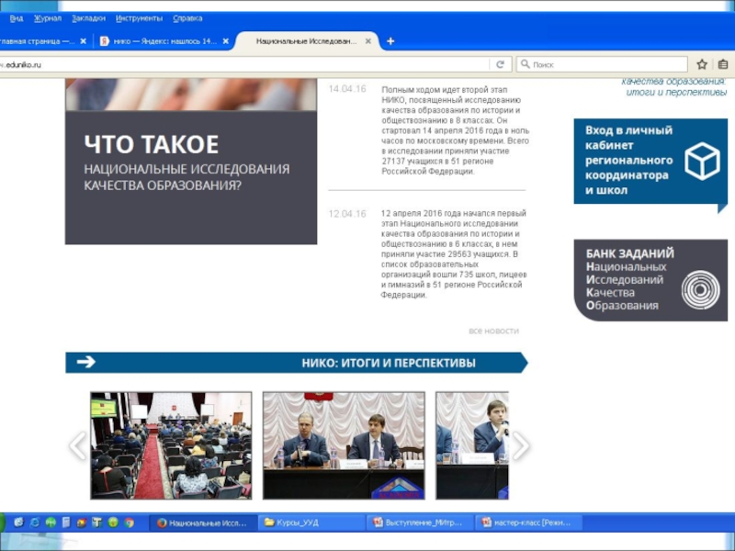Switch to the Yandex нико search tab
The width and height of the screenshot is (735, 551).
[164, 41]
